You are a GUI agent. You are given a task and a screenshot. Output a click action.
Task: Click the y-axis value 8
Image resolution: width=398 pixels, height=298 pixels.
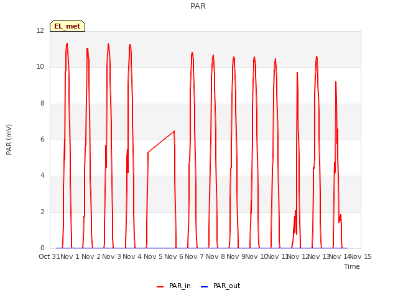[x=42, y=104]
